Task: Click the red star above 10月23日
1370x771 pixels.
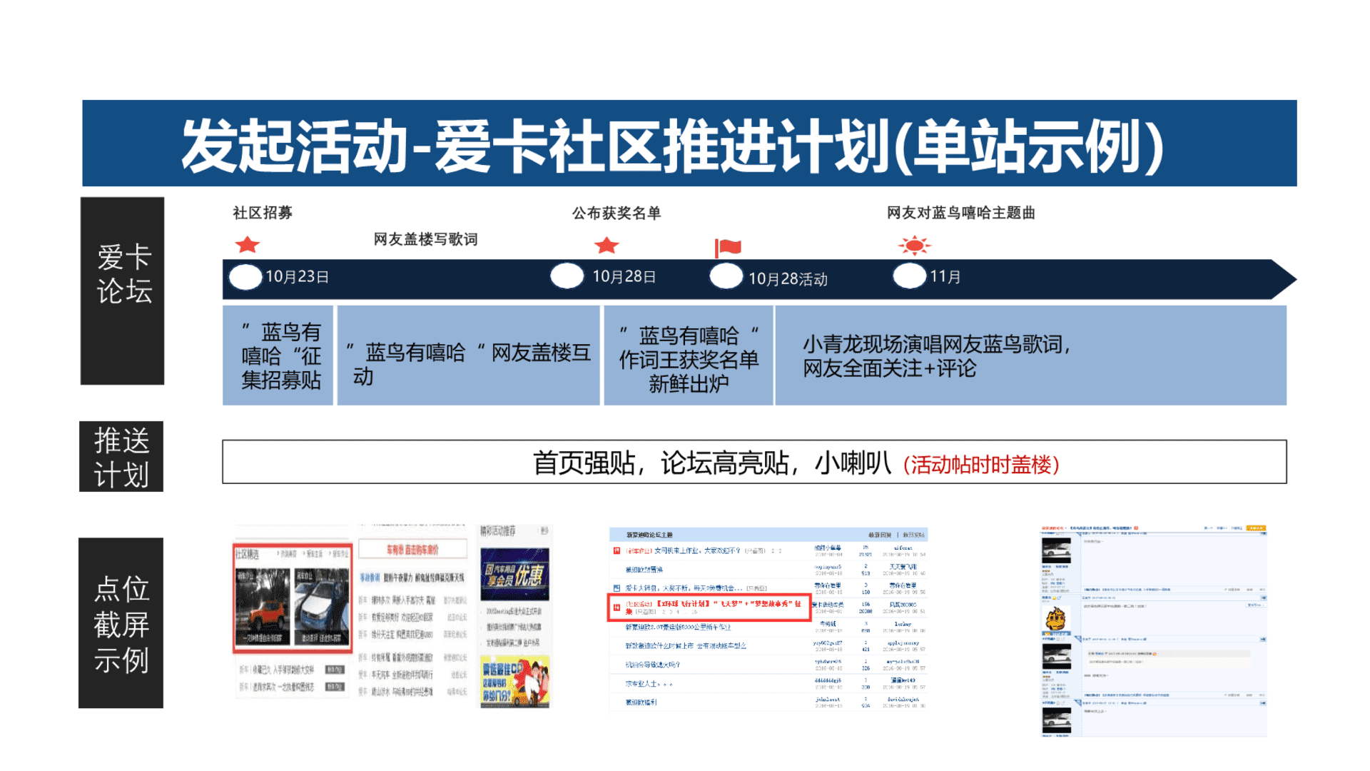Action: [x=247, y=245]
